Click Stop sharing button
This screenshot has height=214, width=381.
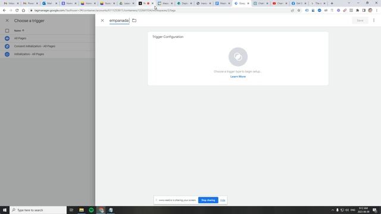pyautogui.click(x=208, y=200)
